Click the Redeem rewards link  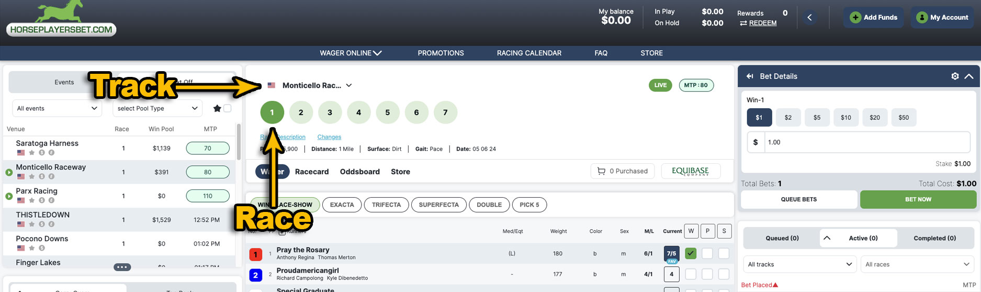pos(763,23)
